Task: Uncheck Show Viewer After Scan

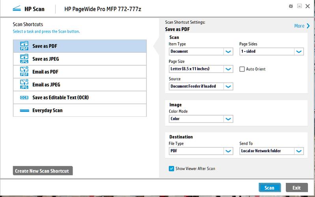Action: (x=171, y=169)
